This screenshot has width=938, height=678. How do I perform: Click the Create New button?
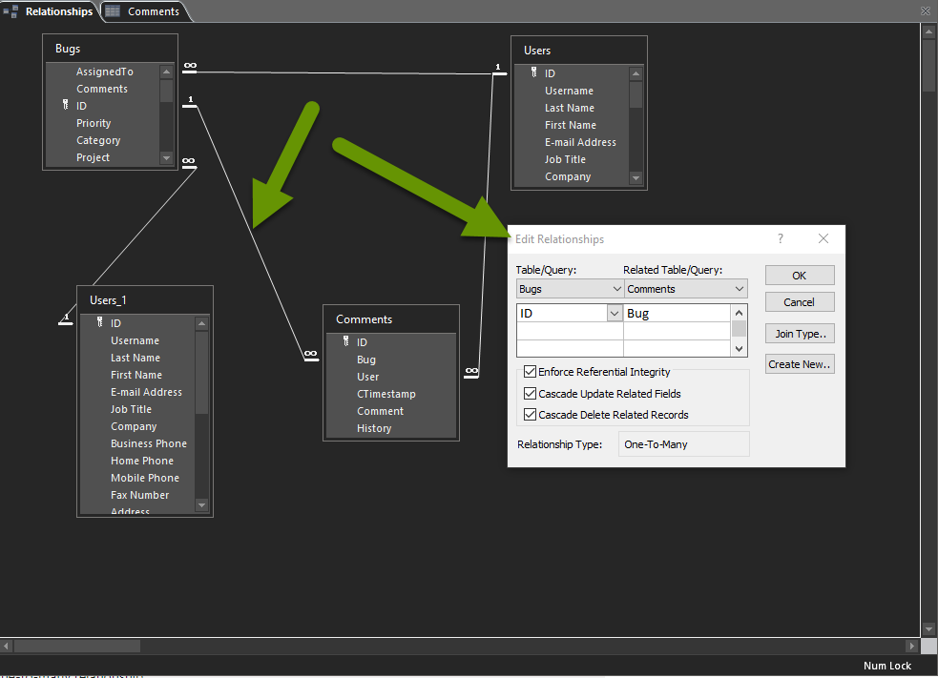(799, 363)
